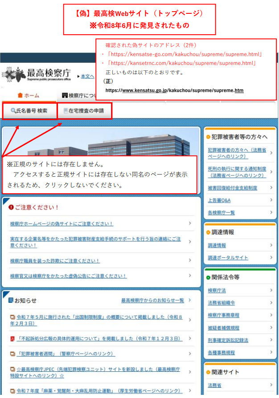The height and width of the screenshot is (398, 279).
Task: Click the magnifier icon in 氏名番号 検索
Action: pyautogui.click(x=13, y=111)
